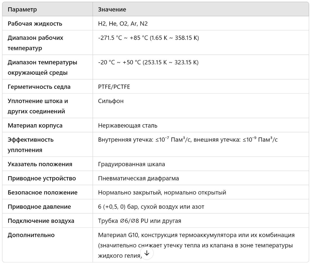Select the "Рабочая жидкость" row label
Screen dimensions: 312x265
click(35, 24)
